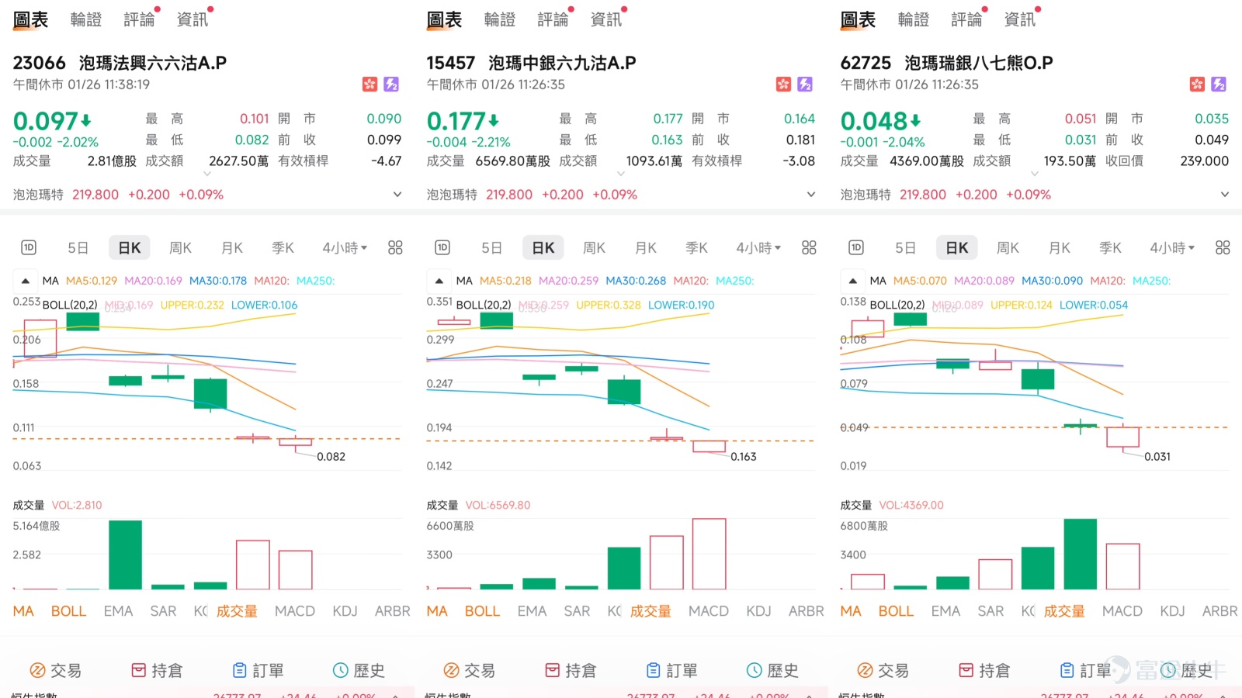Viewport: 1242px width, 698px height.
Task: Tap the tallest green volume bar in panel 23066
Action: coord(125,555)
